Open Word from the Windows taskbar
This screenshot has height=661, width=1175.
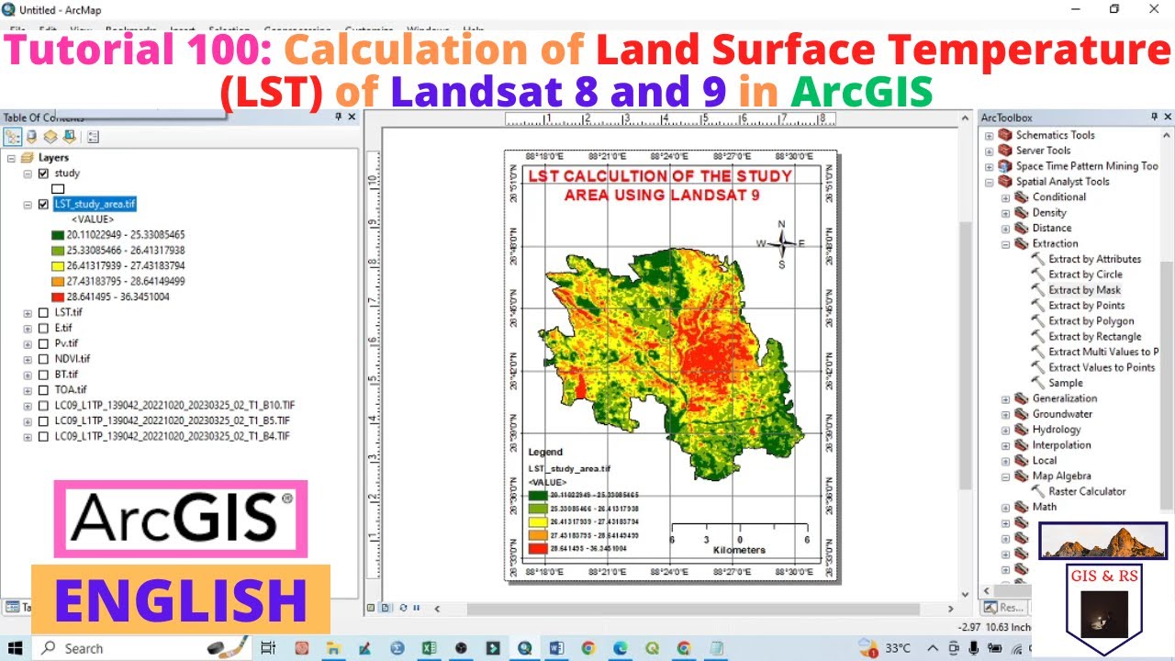point(556,648)
